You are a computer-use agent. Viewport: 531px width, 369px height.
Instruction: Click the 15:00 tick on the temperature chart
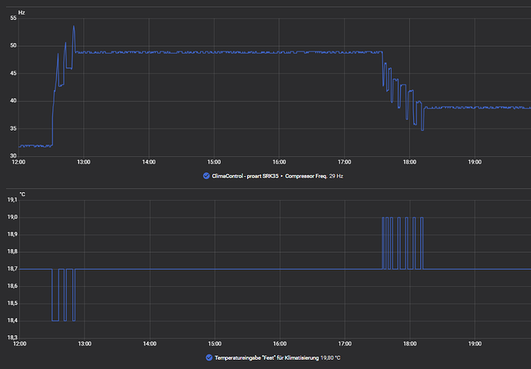(215, 344)
